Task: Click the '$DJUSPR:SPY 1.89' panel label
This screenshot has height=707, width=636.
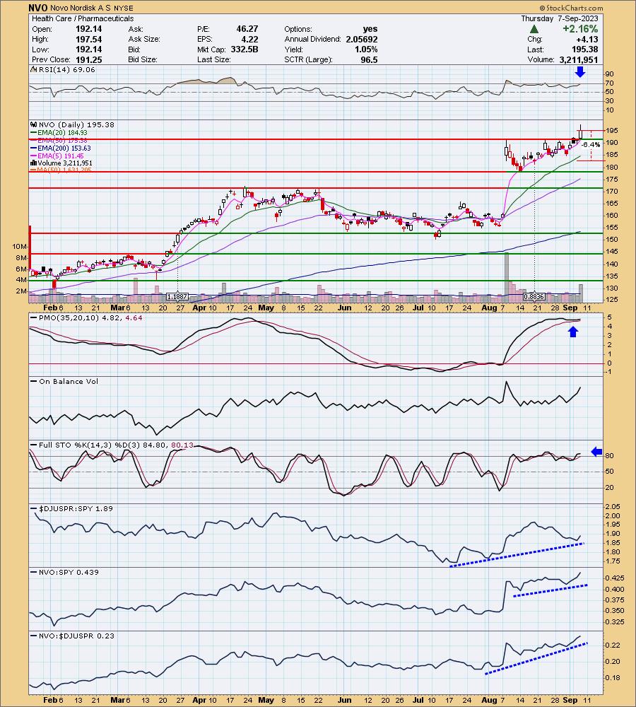Action: 76,508
